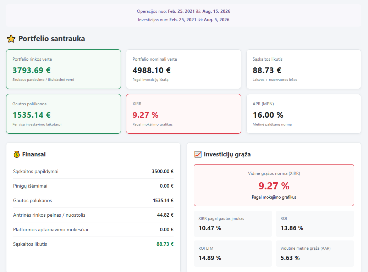The image size is (368, 272).
Task: Click the Pagal investicijų išrašą caption
Action: 150,80
